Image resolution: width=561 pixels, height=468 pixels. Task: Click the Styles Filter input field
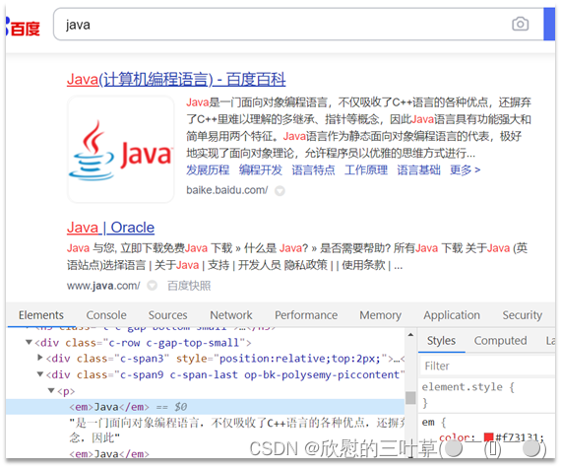coord(486,366)
